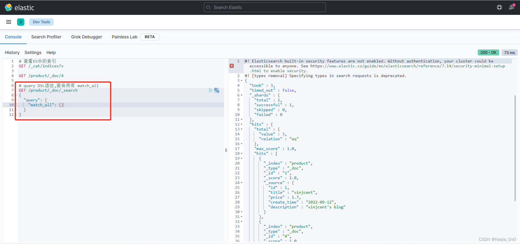Click the green D space avatar
This screenshot has height=244, width=520.
[21, 22]
